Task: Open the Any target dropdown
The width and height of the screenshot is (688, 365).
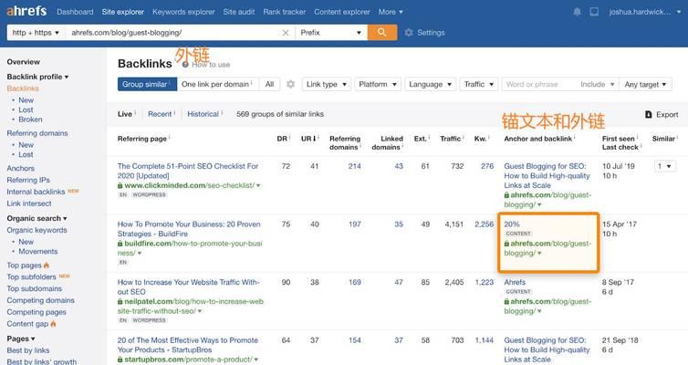Action: pos(645,84)
